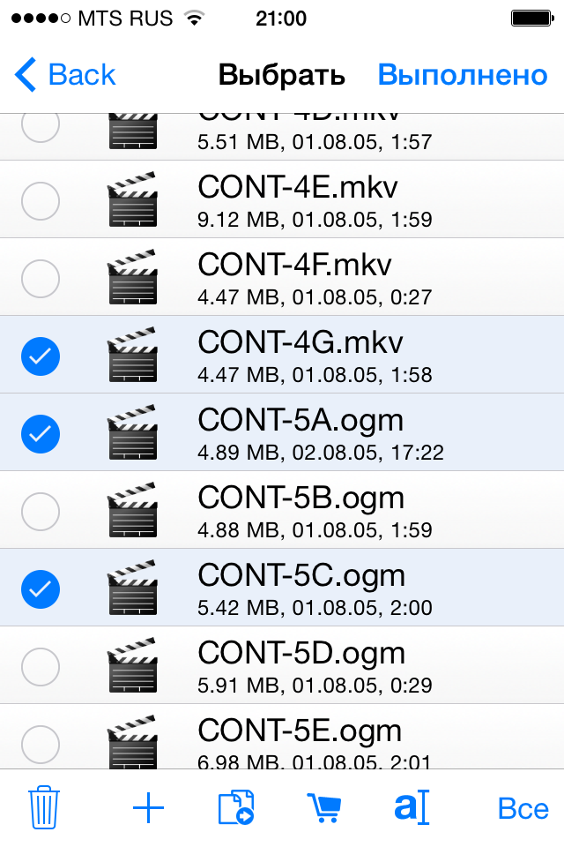Uncheck the CONT-4G.mkv selection circle
This screenshot has height=847, width=564.
click(x=40, y=356)
